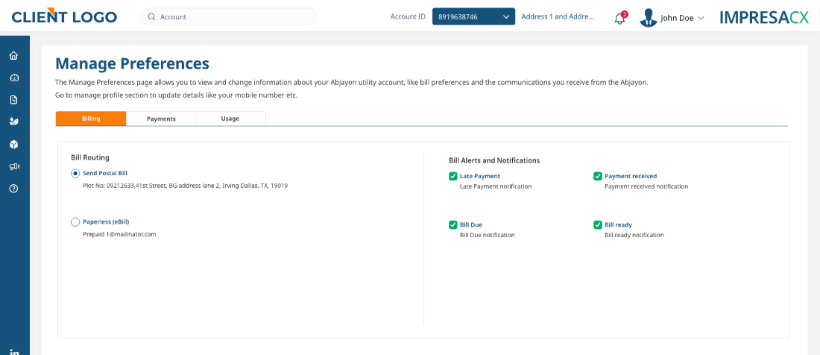Uncheck the Late Payment checkbox

pyautogui.click(x=453, y=176)
